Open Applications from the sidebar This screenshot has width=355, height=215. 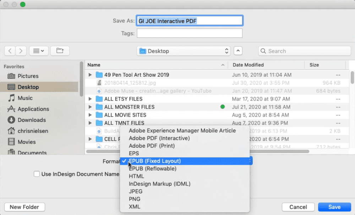click(x=33, y=109)
